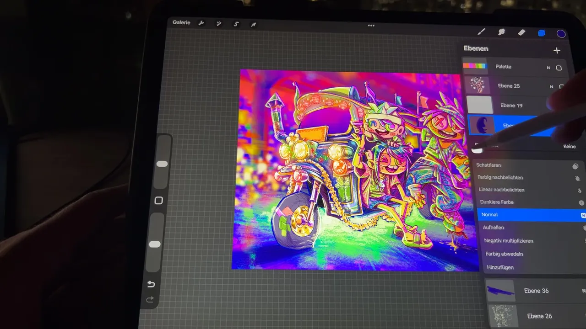Screen dimensions: 586x329
Task: Click the Aufhellen sun icon
Action: tap(584, 228)
